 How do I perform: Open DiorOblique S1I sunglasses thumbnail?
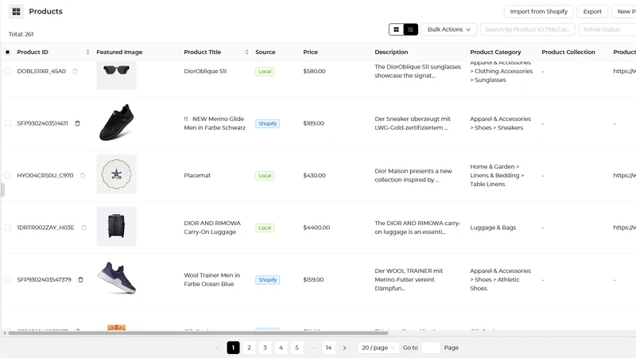pyautogui.click(x=116, y=75)
